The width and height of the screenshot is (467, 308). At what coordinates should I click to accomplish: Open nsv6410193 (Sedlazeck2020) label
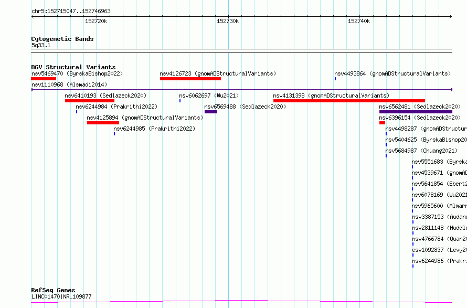105,95
